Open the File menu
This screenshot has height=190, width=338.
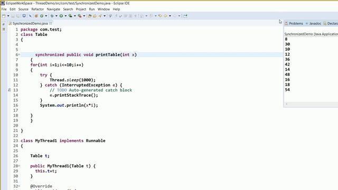tap(4, 9)
